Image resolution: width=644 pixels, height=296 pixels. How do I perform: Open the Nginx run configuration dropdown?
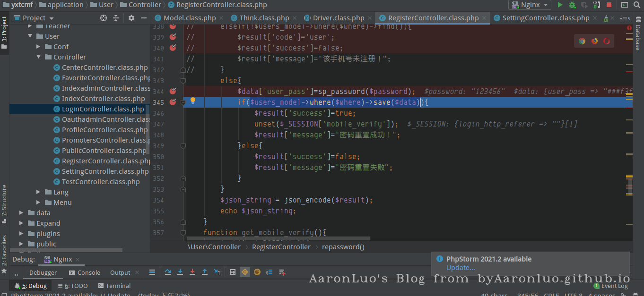(x=530, y=5)
